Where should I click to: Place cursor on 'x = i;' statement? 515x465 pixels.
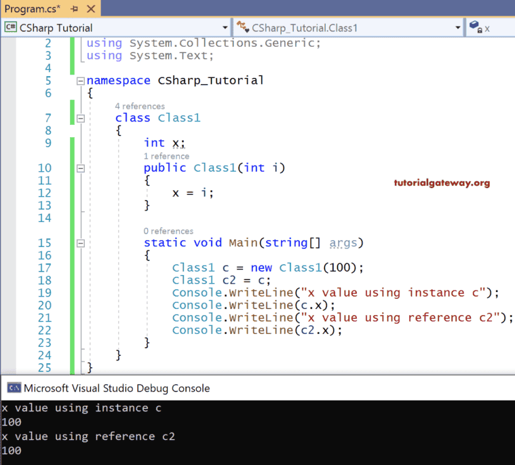point(193,193)
